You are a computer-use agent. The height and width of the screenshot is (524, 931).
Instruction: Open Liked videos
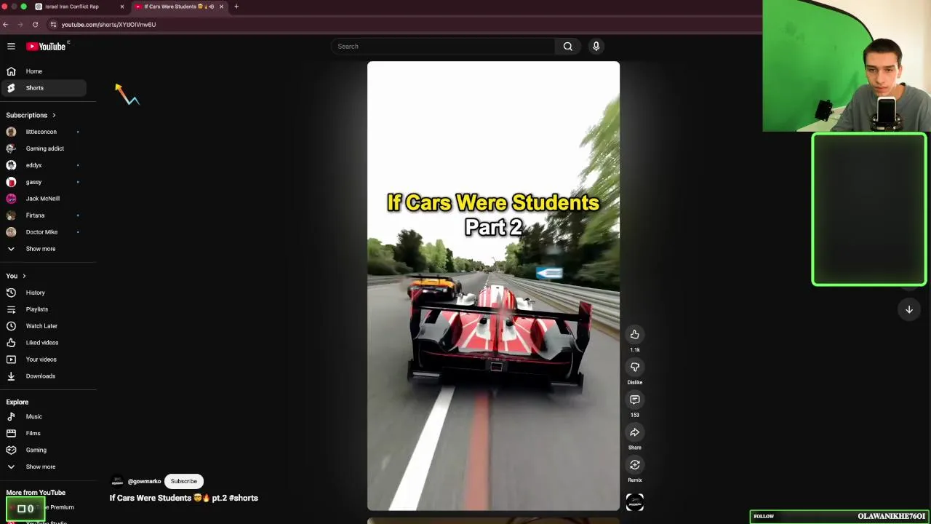tap(43, 343)
